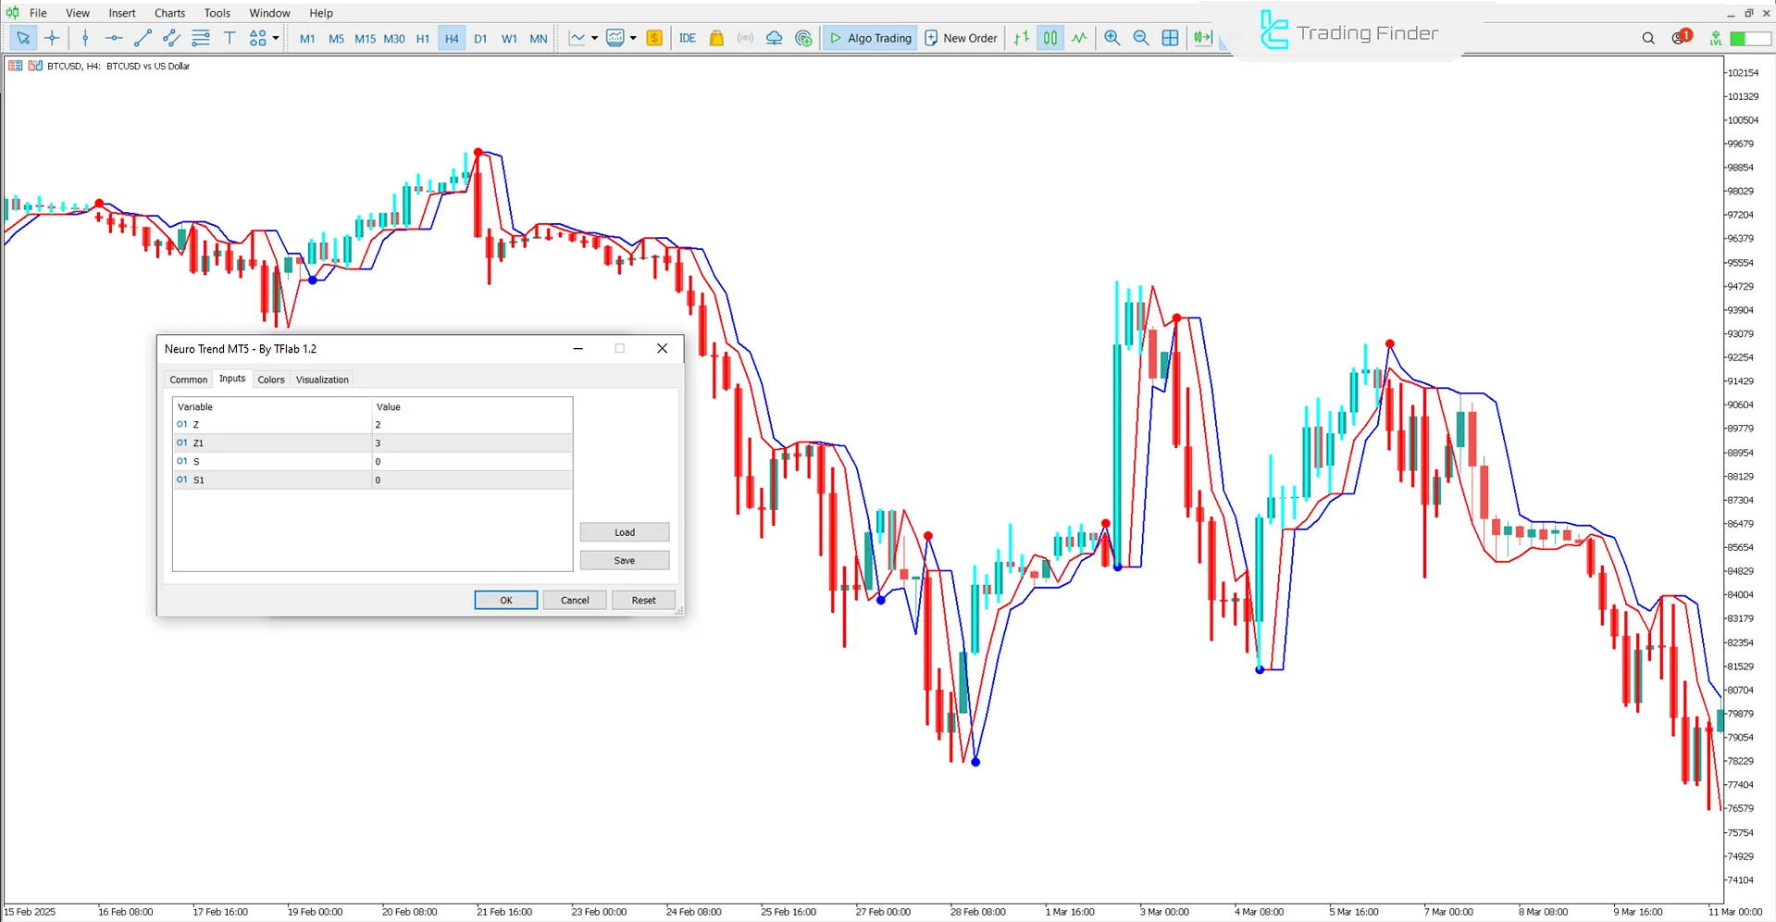Click Save to store input settings
The height and width of the screenshot is (922, 1776).
624,560
